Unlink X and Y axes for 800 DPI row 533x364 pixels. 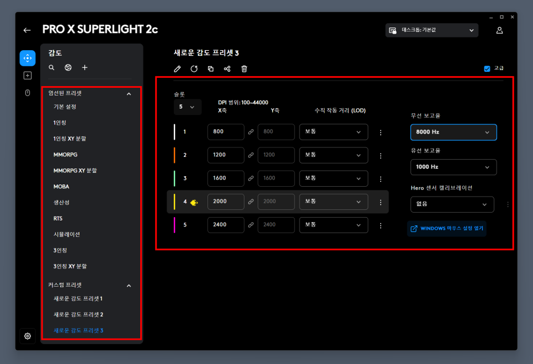click(x=251, y=132)
